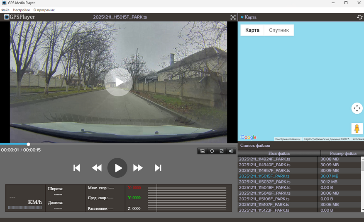
Task: Select file 20251211_115106F_PARK.ts
Action: [x=264, y=199]
